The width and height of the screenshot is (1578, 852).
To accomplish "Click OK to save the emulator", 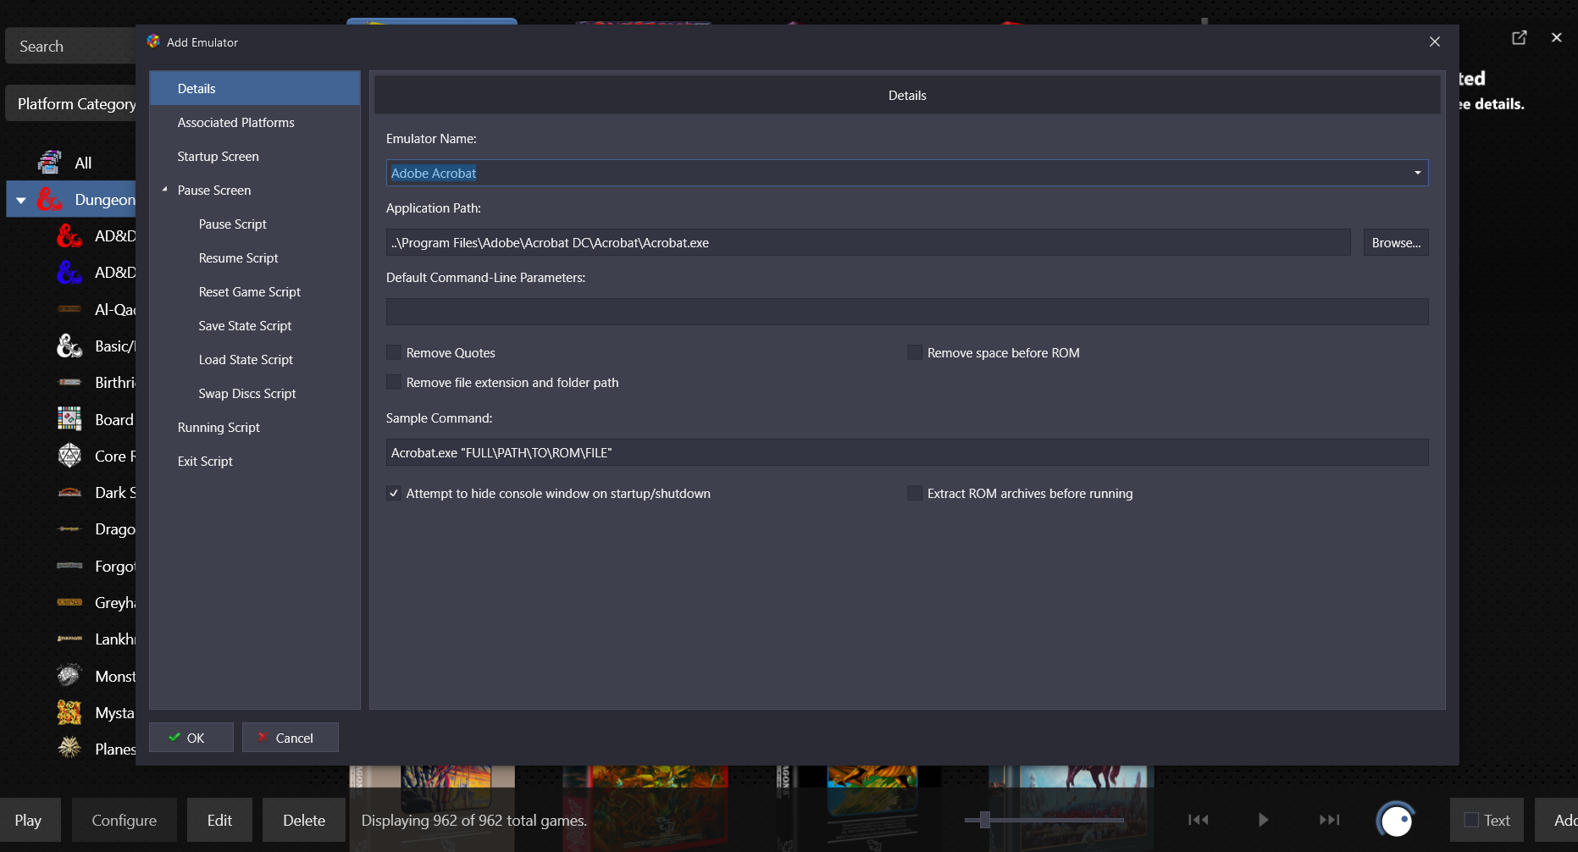I will [x=191, y=738].
